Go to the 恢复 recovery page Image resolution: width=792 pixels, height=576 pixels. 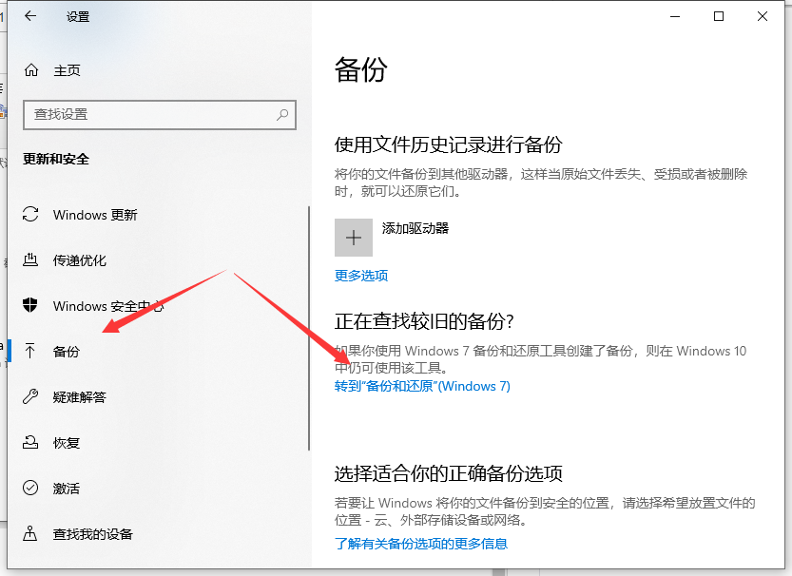pos(67,443)
